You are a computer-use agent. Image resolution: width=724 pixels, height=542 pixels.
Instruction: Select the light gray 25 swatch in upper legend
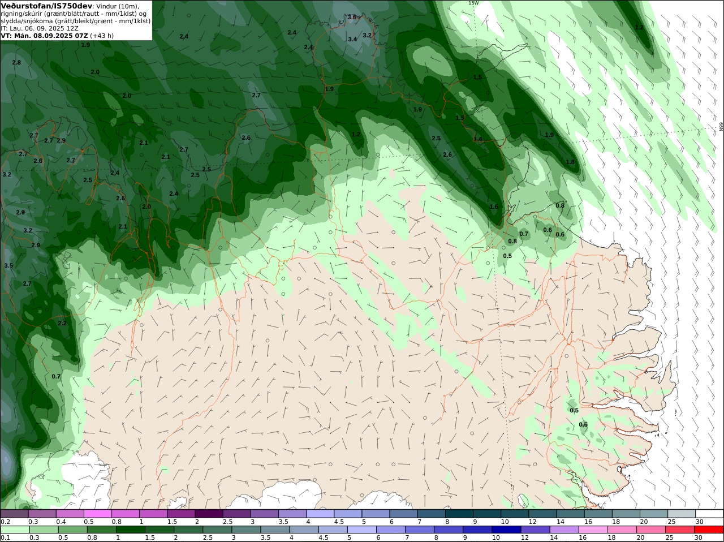682,514
